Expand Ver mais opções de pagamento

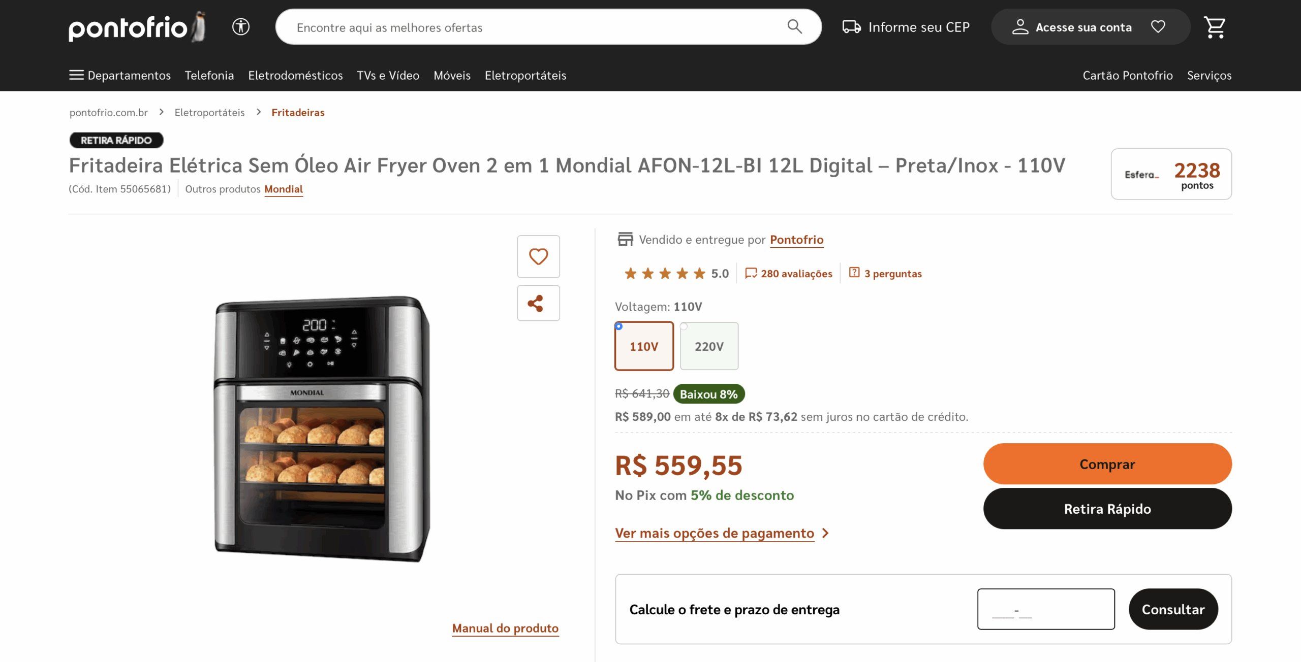(x=722, y=533)
